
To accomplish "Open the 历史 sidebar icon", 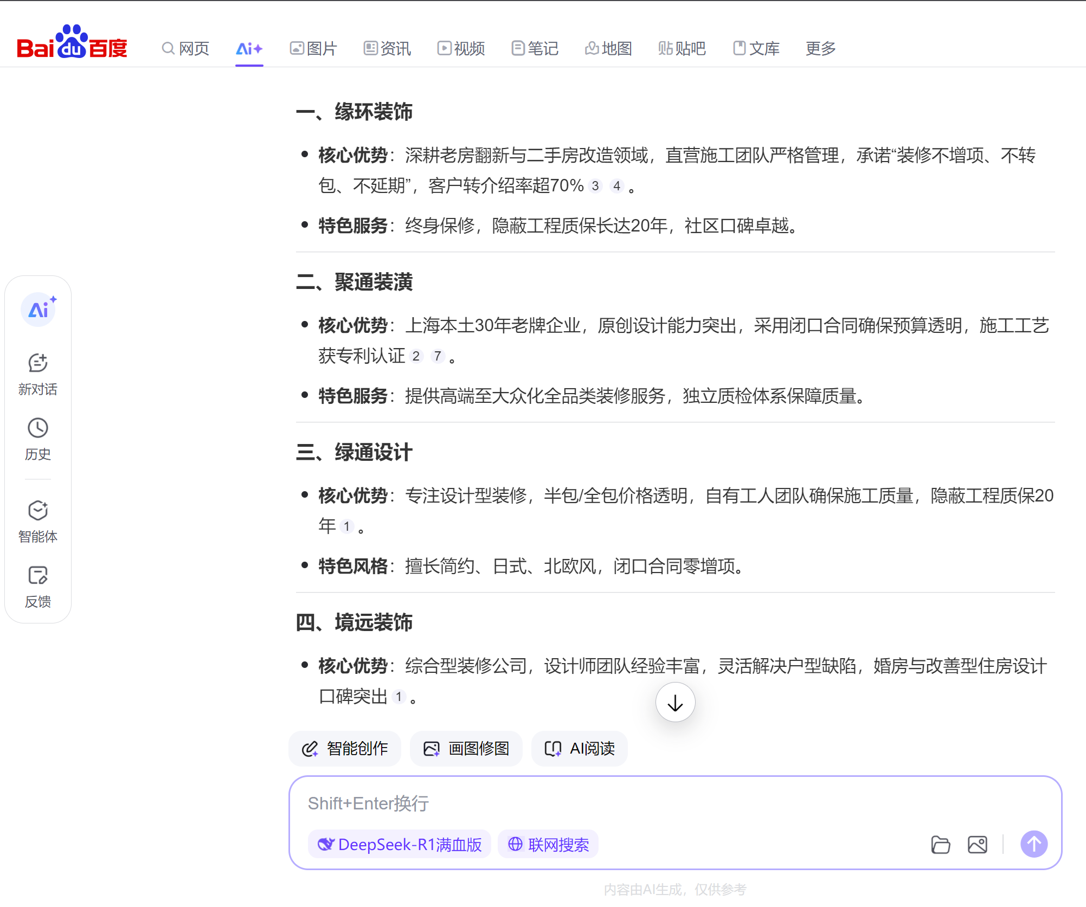I will (x=38, y=440).
